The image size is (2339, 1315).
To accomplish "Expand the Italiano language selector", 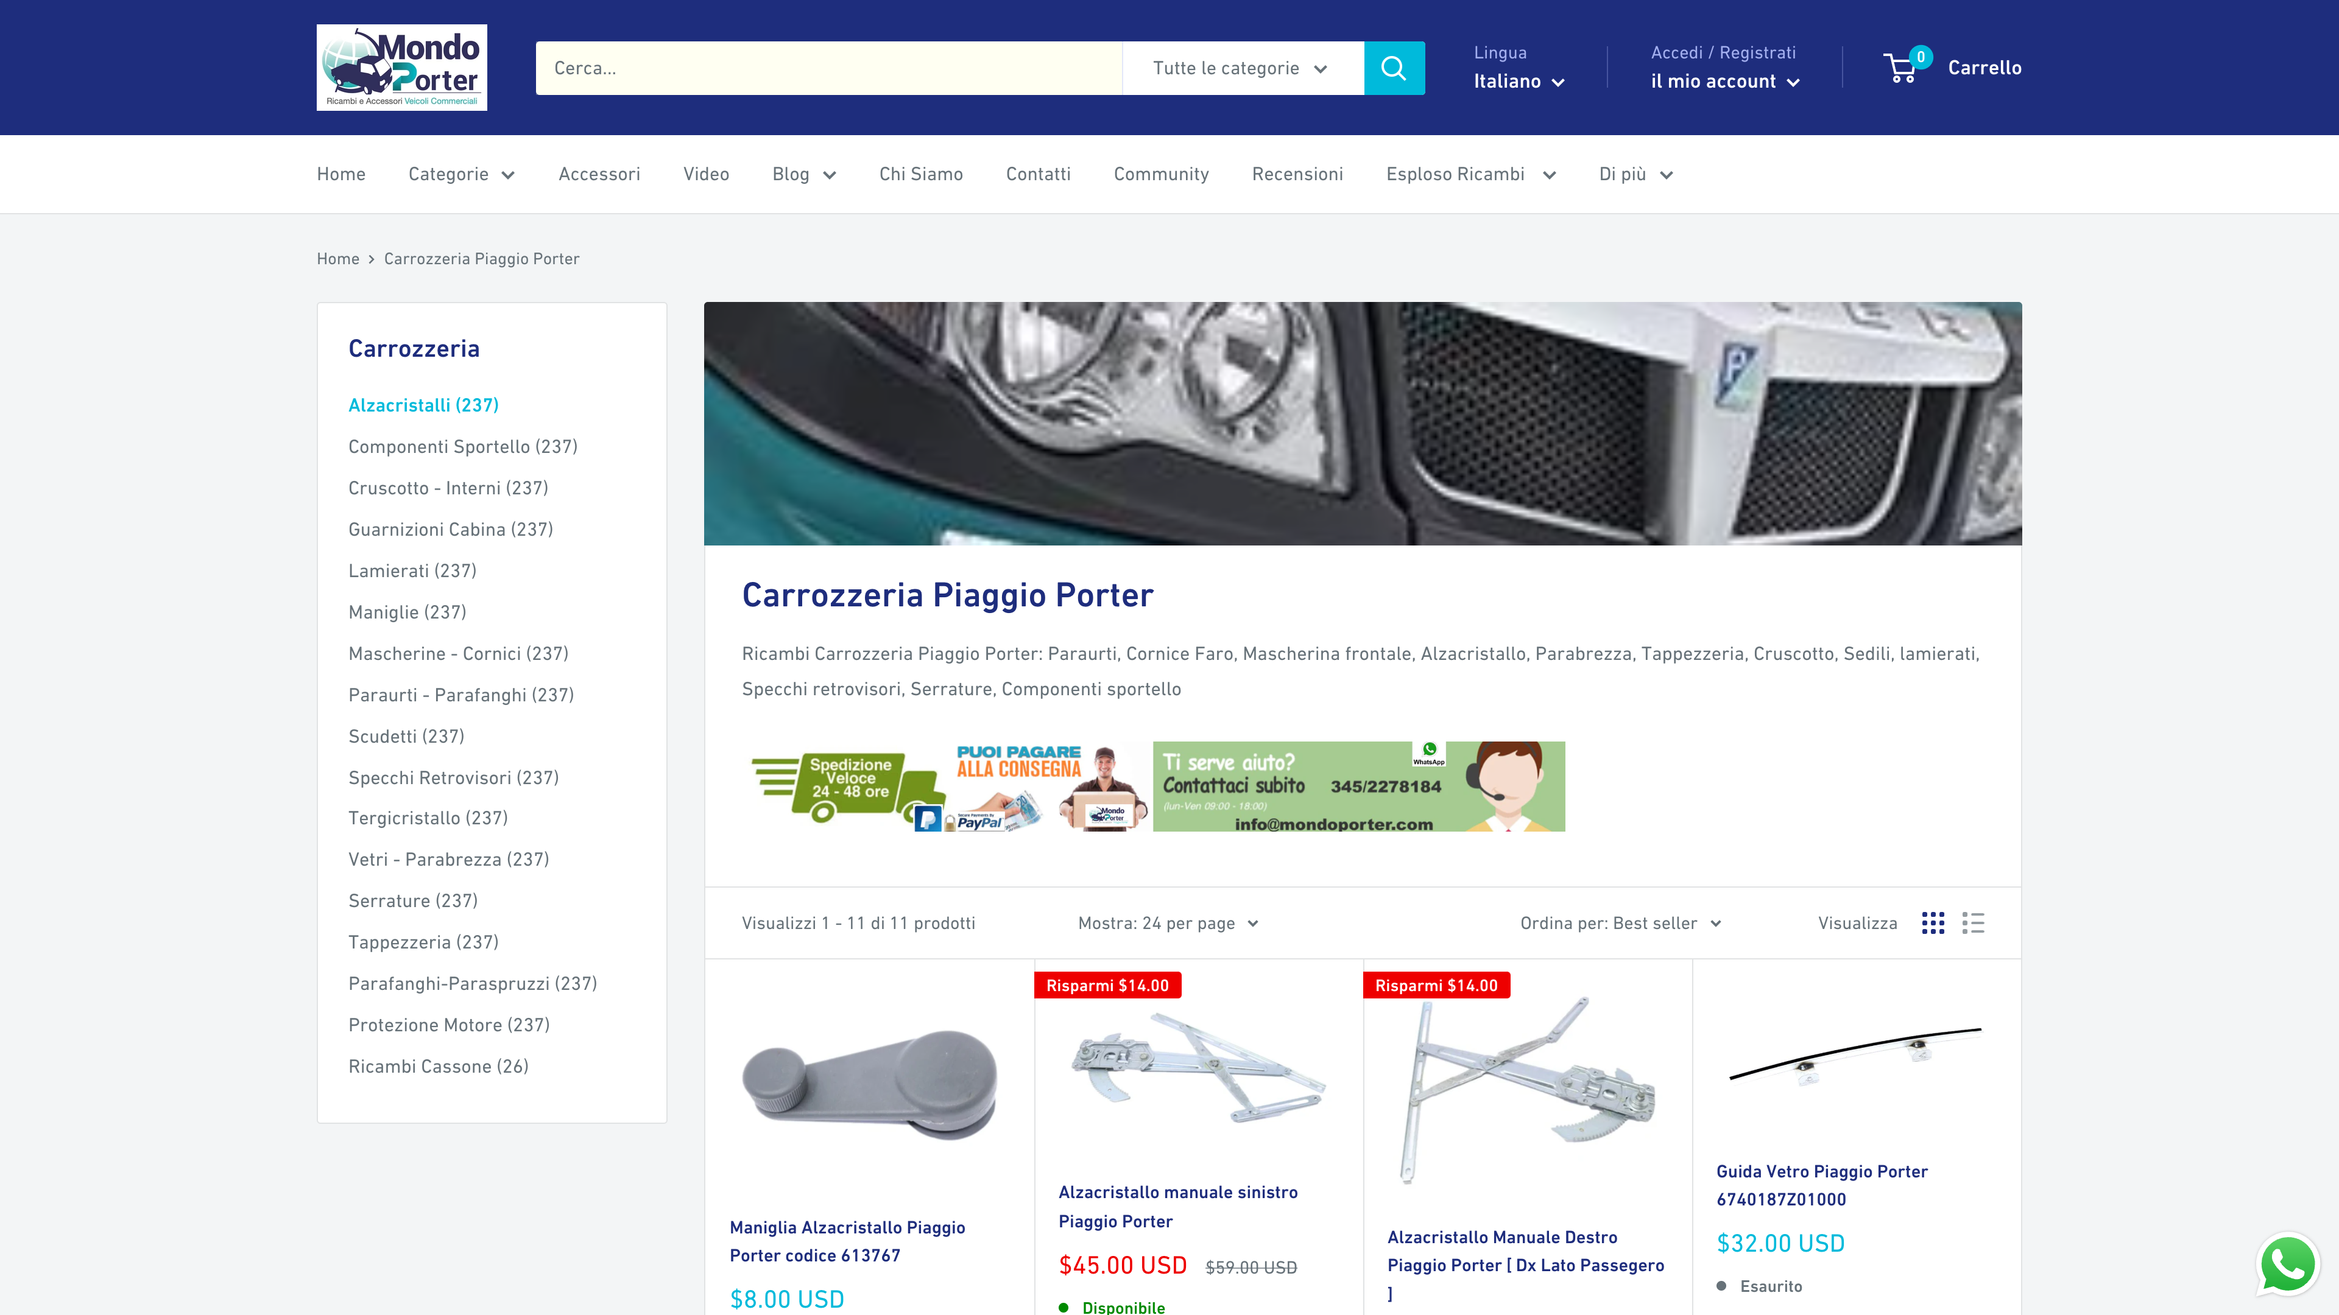I will pyautogui.click(x=1519, y=82).
